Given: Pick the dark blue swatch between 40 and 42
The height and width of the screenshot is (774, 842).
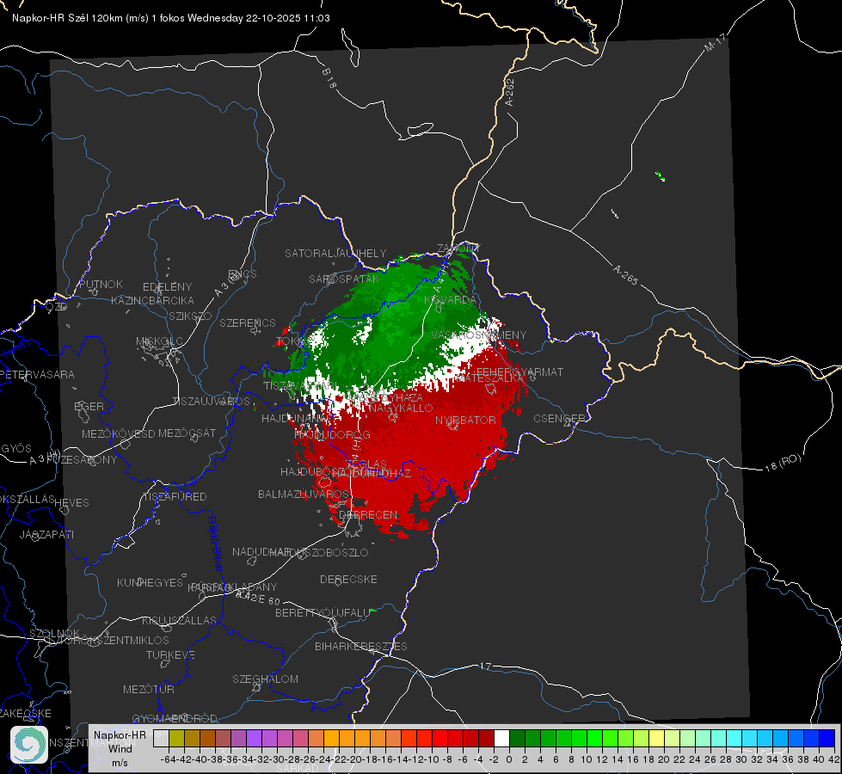Looking at the screenshot, I should tap(827, 738).
